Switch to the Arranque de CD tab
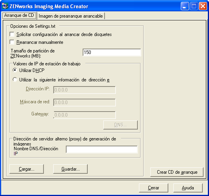Screen dimensions: 209x196 [x=19, y=15]
